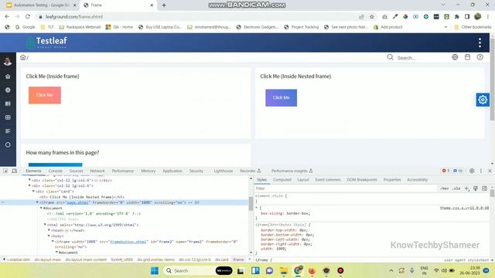Image resolution: width=495 pixels, height=278 pixels.
Task: Open the home icon in left sidebar
Action: click(8, 76)
